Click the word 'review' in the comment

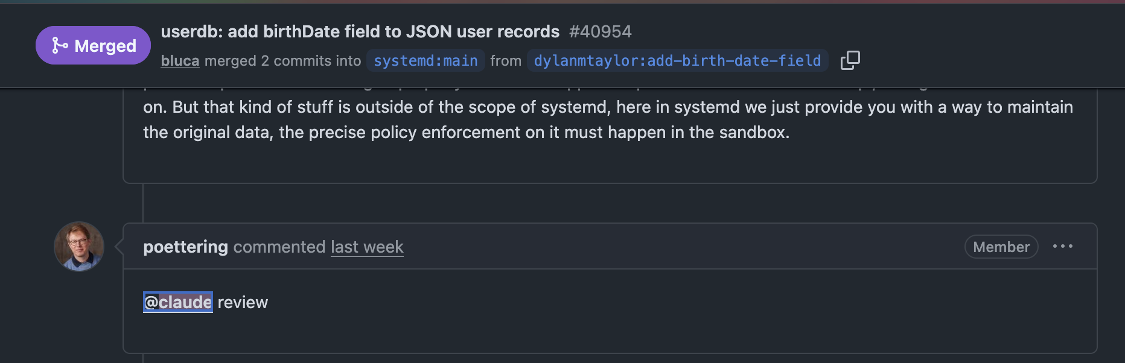point(243,302)
